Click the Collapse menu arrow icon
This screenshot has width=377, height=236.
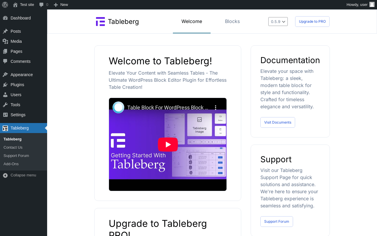click(5, 175)
